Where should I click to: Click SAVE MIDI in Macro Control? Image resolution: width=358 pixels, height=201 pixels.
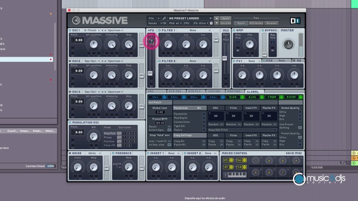[293, 153]
